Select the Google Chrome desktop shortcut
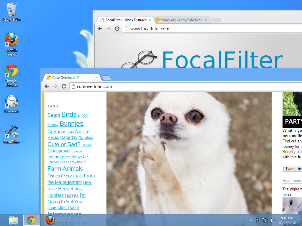 [12, 75]
